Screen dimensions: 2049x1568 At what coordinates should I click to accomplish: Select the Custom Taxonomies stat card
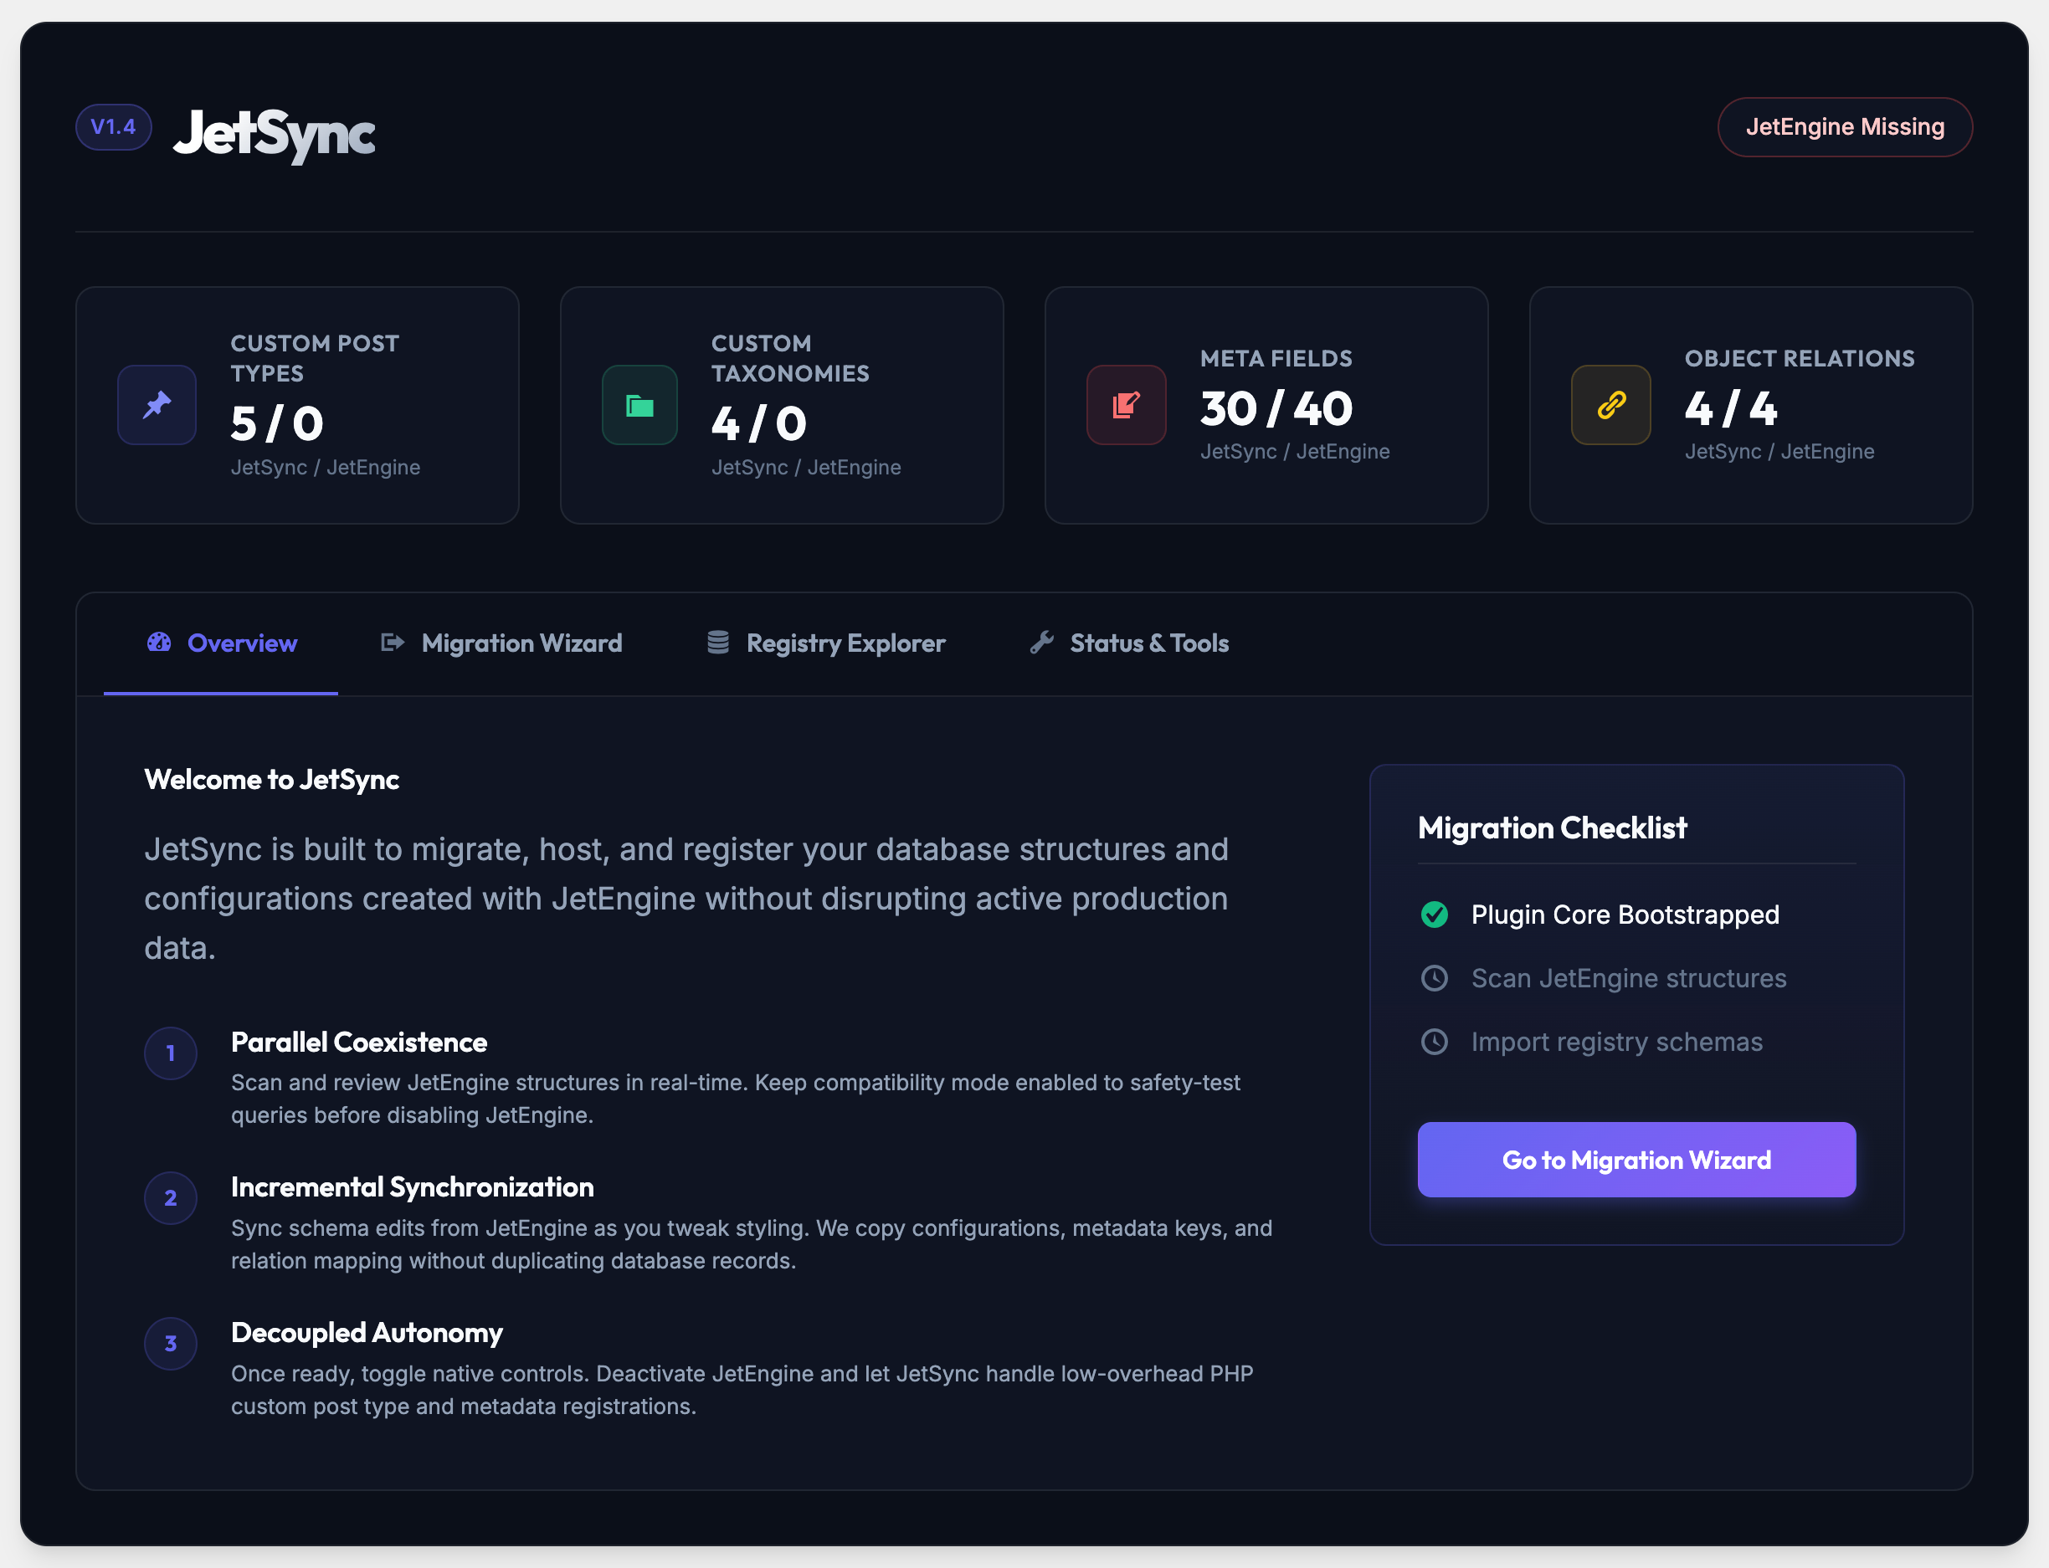click(x=781, y=405)
